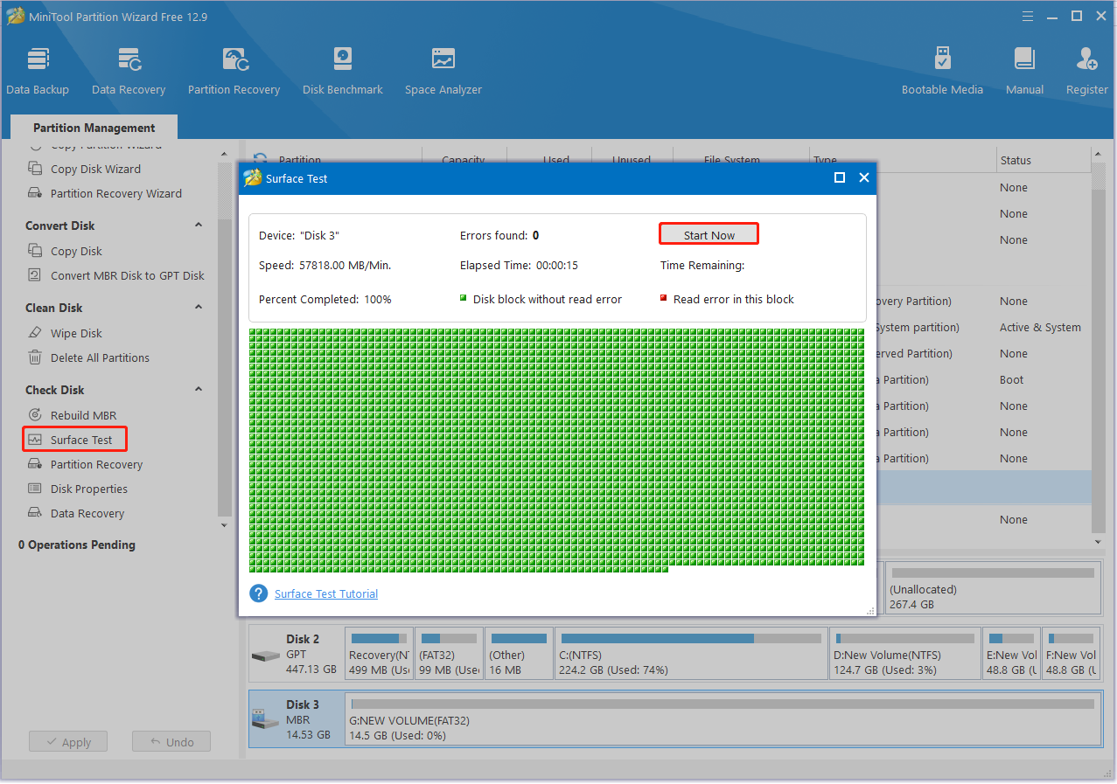Screen dimensions: 1117x784
Task: Click the sidebar scroll-down arrow
Action: click(x=224, y=525)
